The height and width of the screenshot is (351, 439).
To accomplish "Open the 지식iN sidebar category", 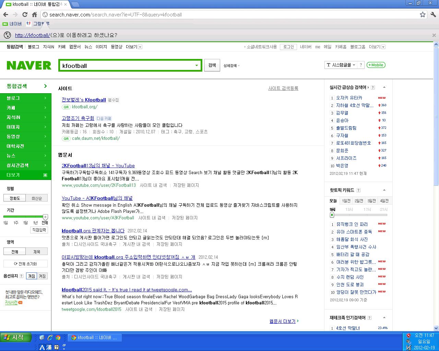I will tap(26, 117).
